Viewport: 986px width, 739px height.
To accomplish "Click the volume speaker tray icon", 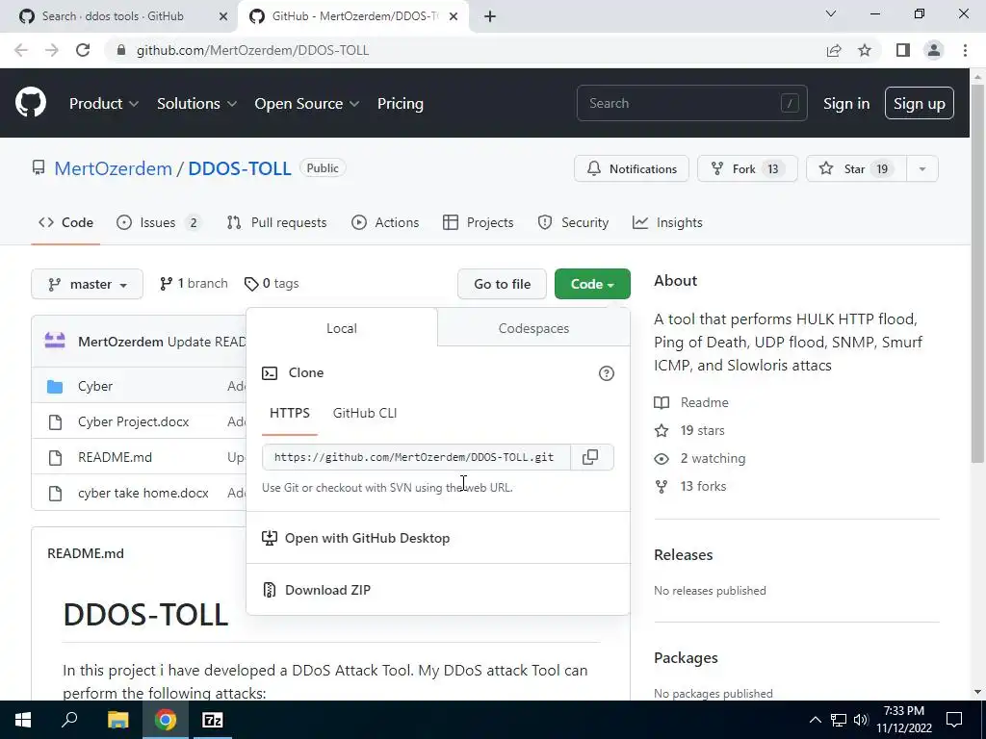I will (861, 720).
